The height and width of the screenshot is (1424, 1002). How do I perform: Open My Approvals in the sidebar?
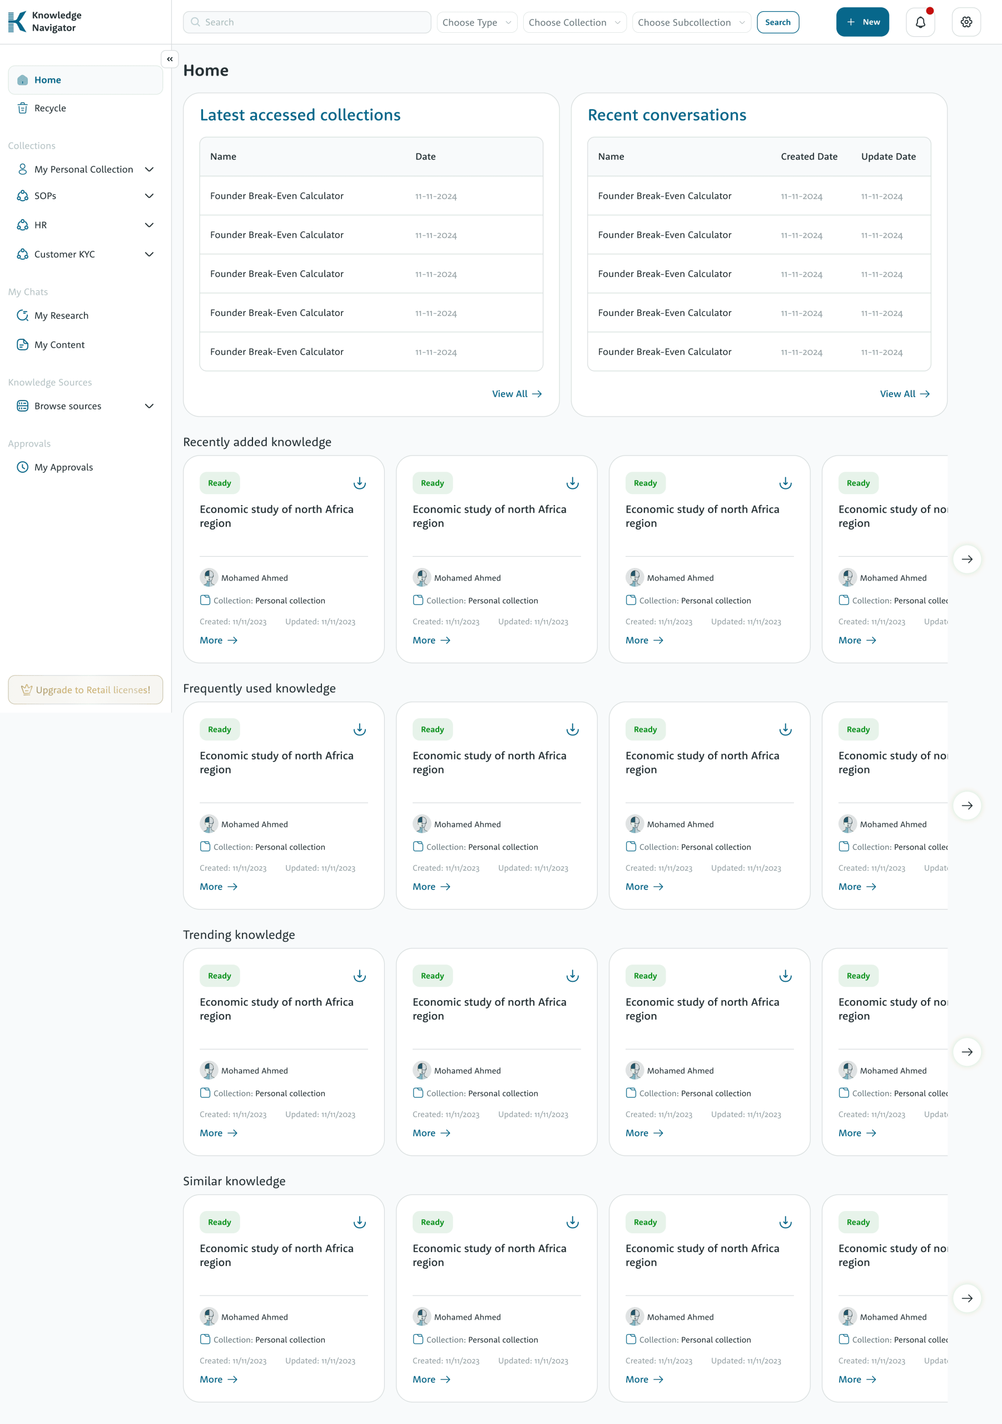pyautogui.click(x=63, y=468)
